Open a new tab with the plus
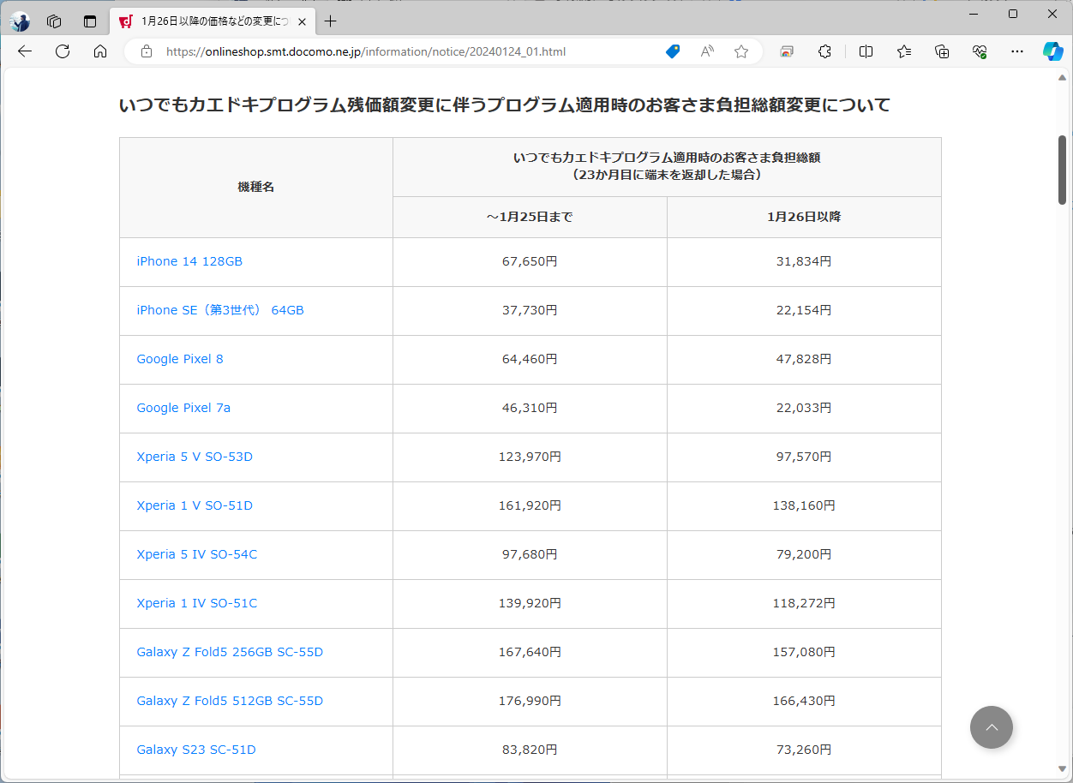 331,21
